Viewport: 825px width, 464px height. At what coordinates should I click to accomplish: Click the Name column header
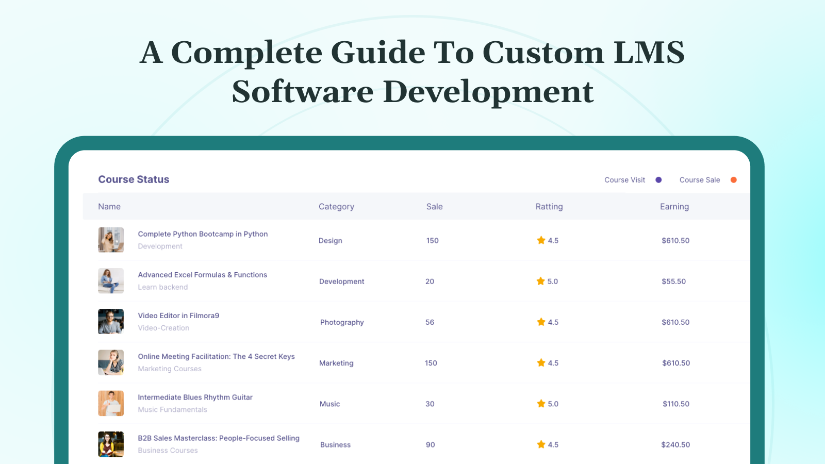109,206
